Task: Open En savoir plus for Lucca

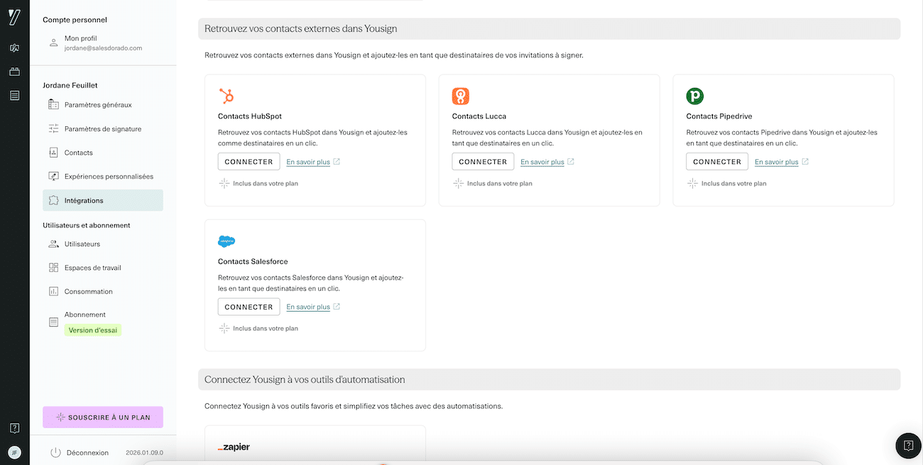Action: [x=542, y=162]
